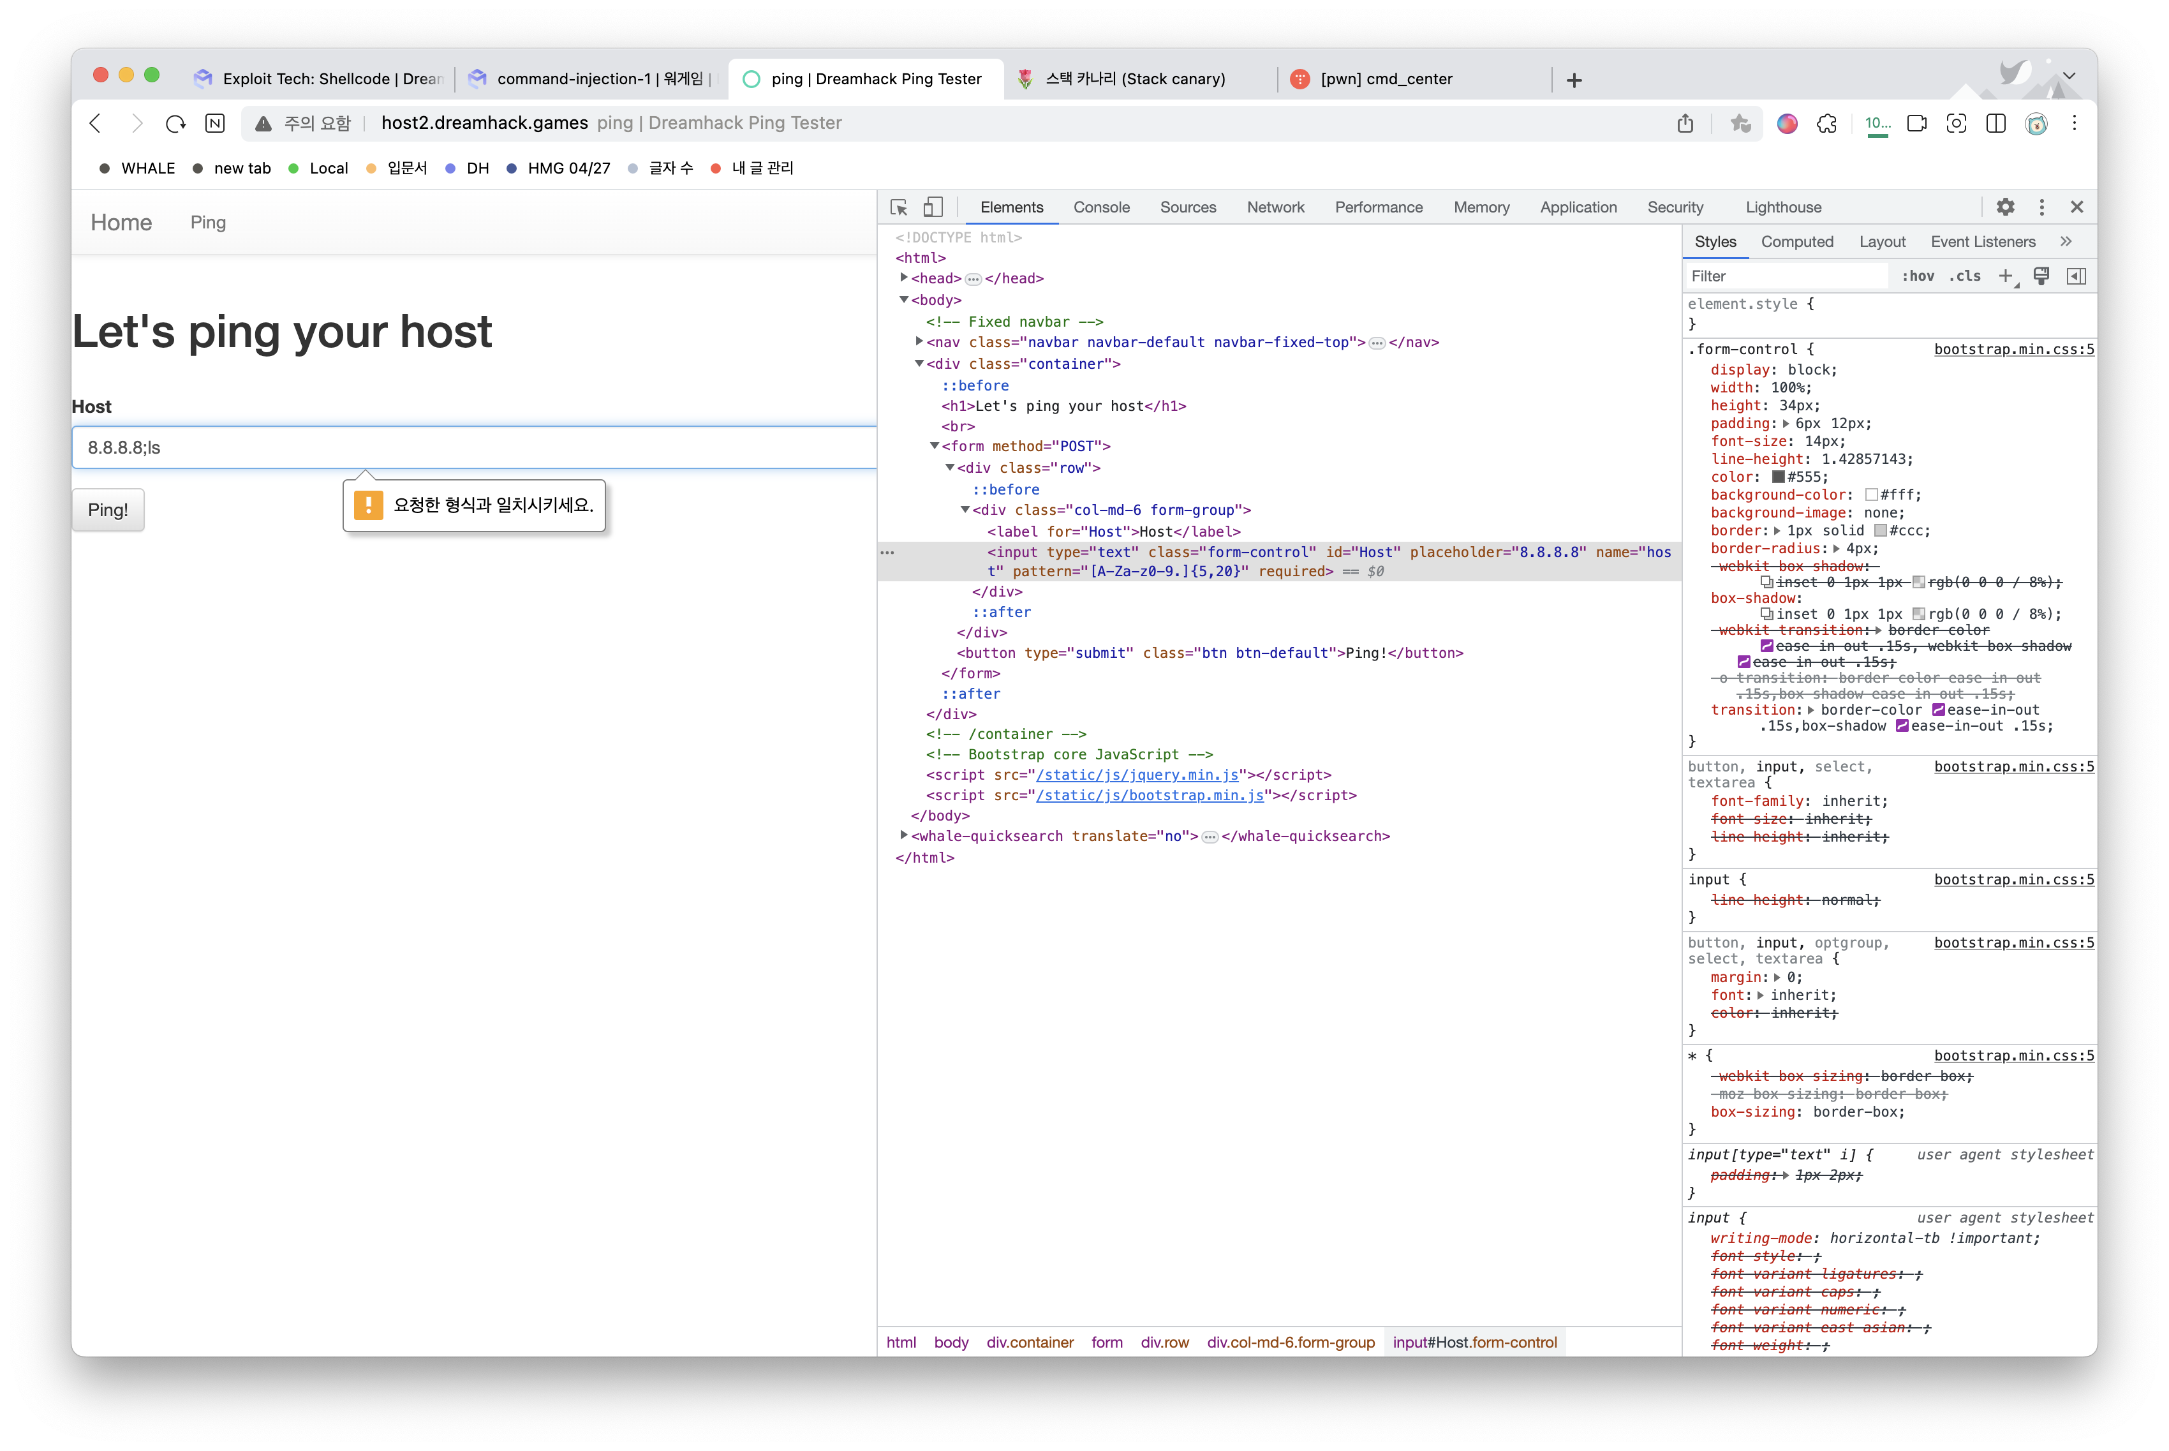2169x1451 pixels.
Task: Show more Styles pane tabs chevron
Action: click(x=2066, y=242)
